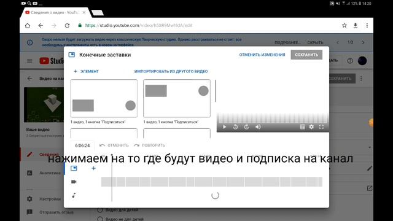Viewport: 393px width, 221px height.
Task: Expand the dropdown arrow on the right
Action: coord(370,147)
